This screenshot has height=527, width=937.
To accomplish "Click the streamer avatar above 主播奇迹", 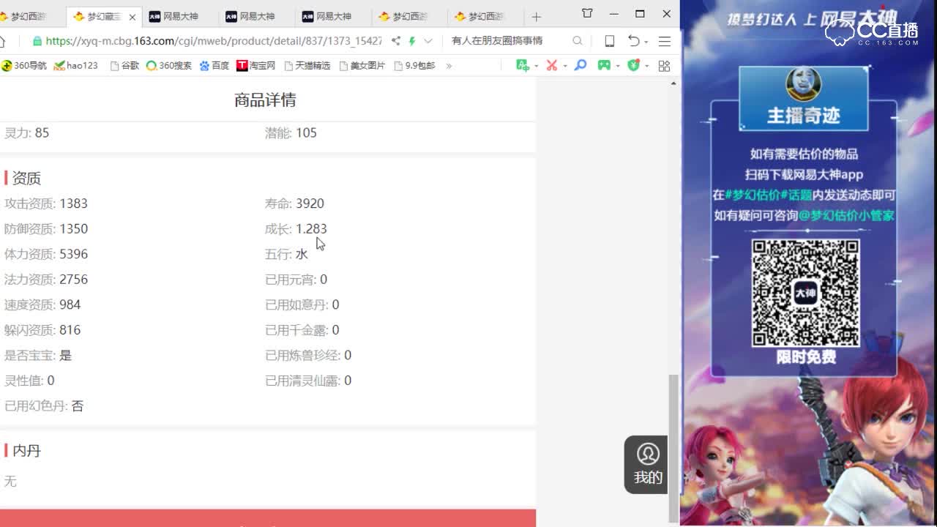I will [x=804, y=83].
